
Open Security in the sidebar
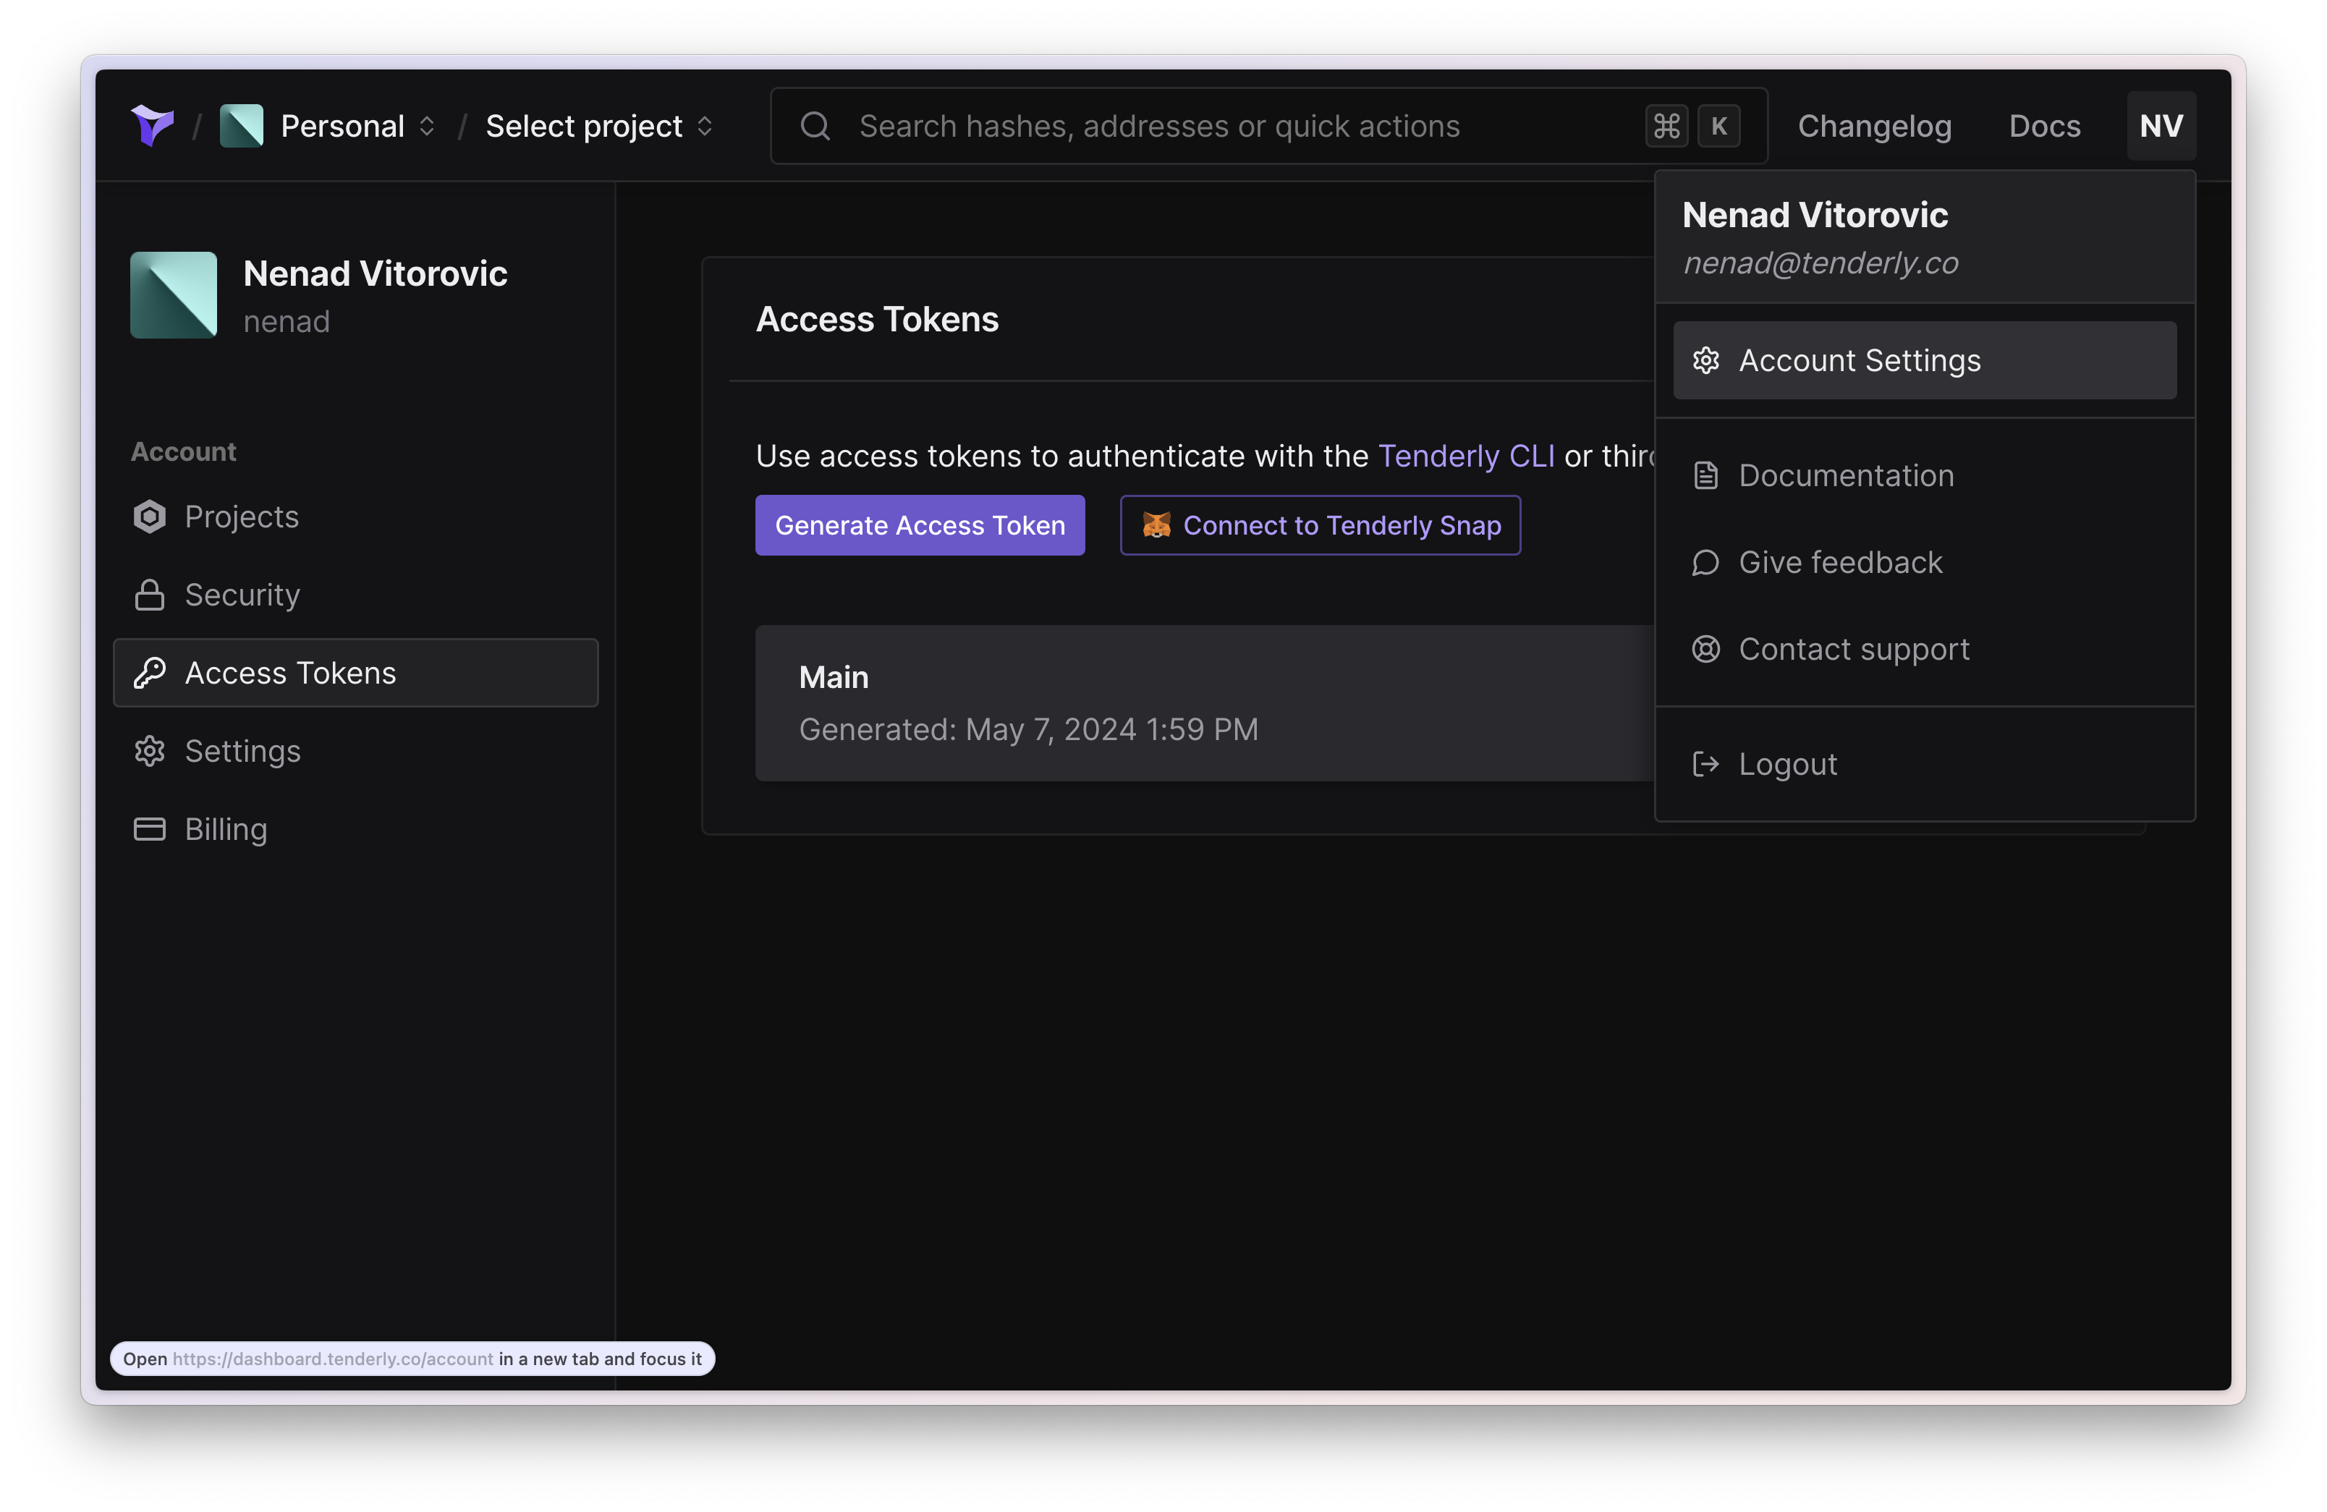356,594
